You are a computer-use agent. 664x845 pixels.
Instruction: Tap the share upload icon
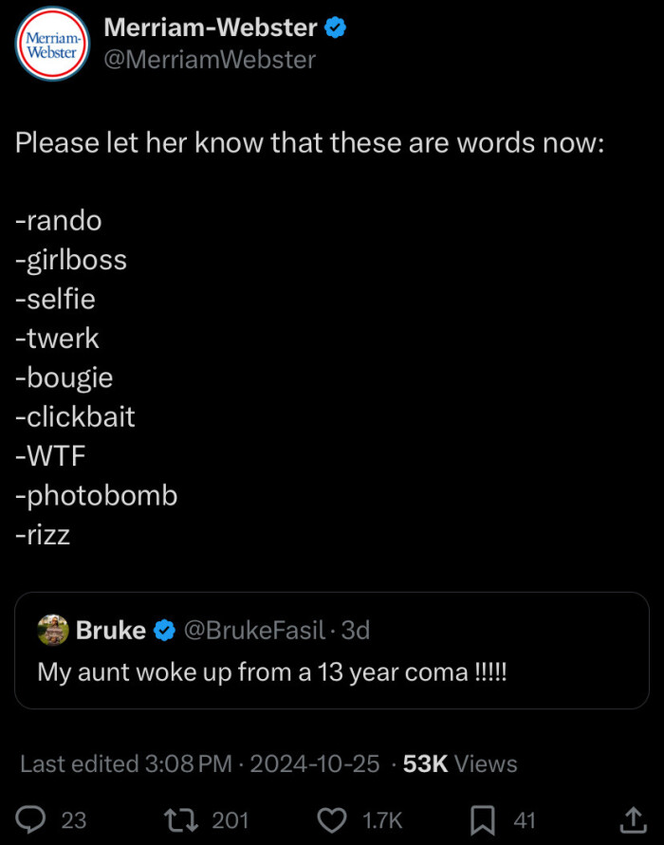[631, 819]
